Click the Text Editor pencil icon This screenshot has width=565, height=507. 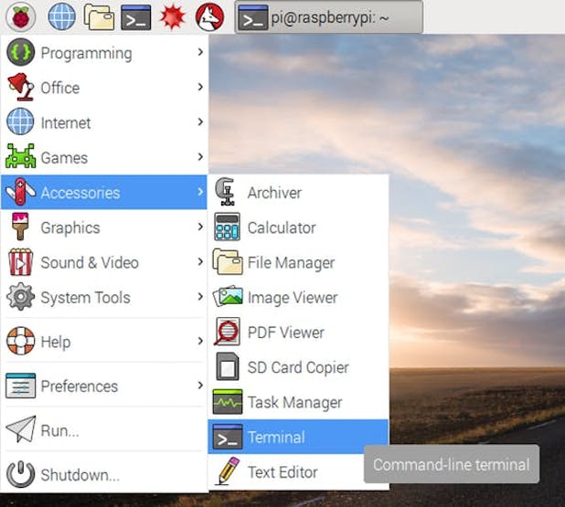pyautogui.click(x=228, y=471)
